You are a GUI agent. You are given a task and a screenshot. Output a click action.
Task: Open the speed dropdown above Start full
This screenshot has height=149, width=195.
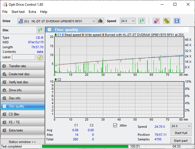click(181, 126)
